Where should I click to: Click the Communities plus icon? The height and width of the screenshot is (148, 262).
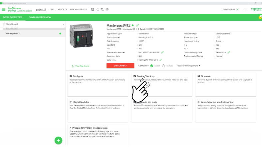click(x=238, y=10)
